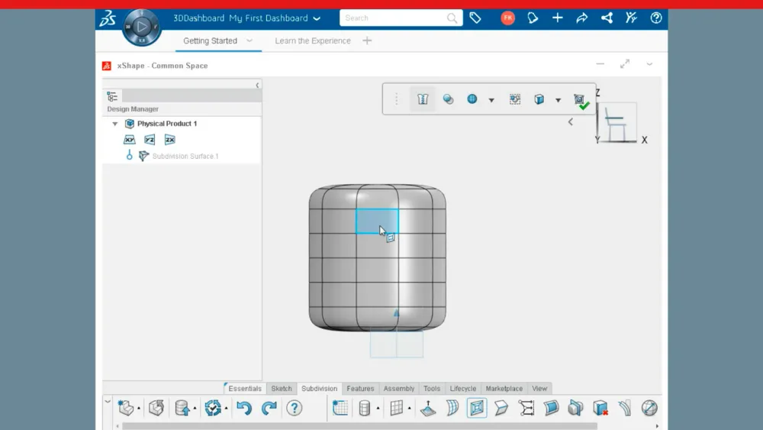Screen dimensions: 763x430
Task: Undo the last action
Action: coord(244,408)
